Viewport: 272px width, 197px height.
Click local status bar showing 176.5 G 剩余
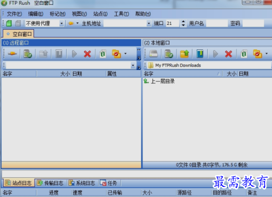207,164
